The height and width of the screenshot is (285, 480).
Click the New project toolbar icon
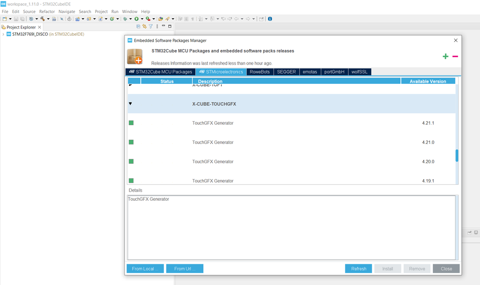tap(5, 19)
